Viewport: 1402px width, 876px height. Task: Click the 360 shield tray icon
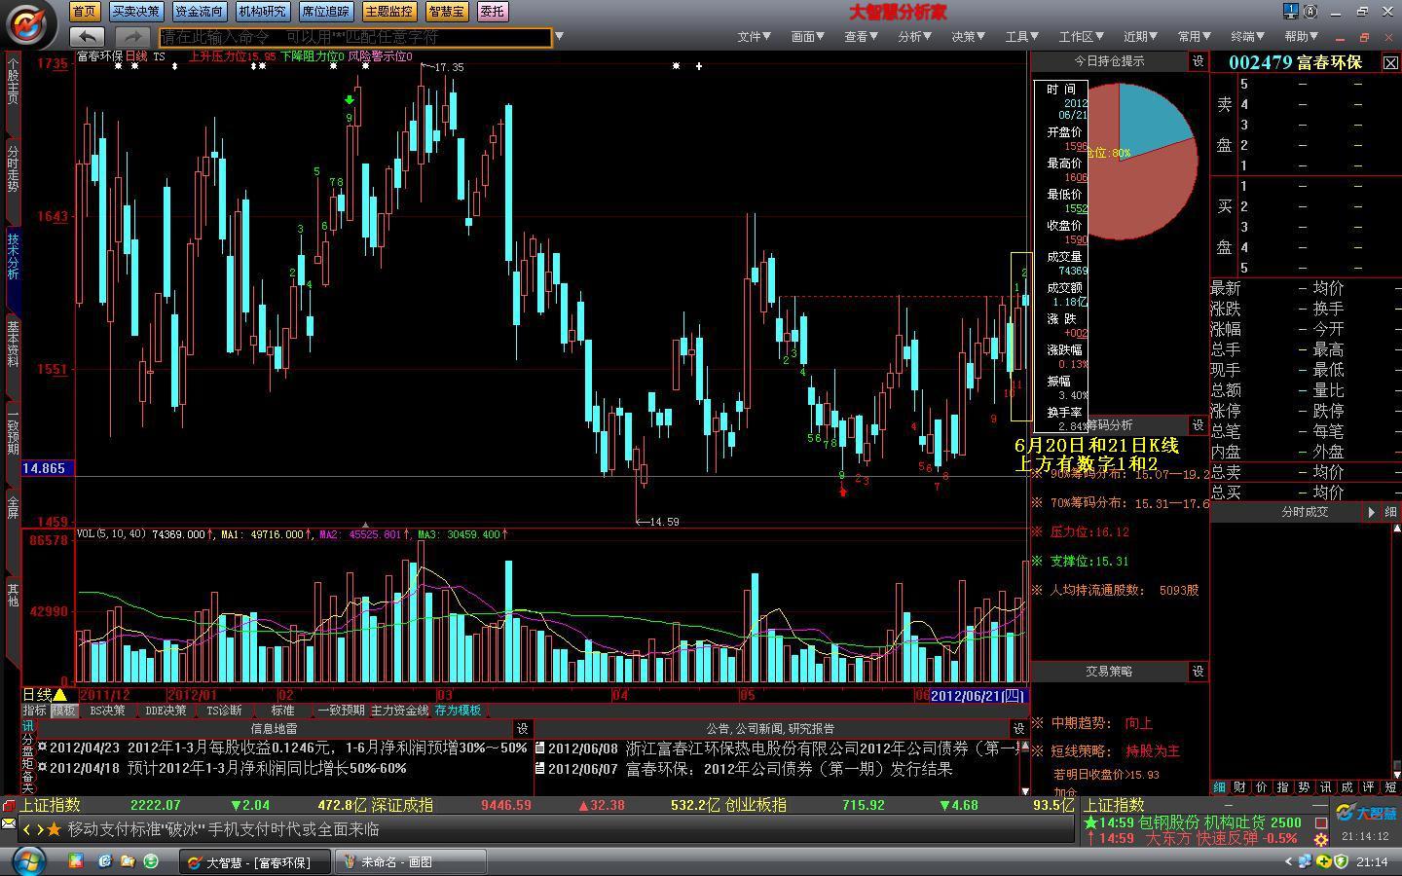click(1341, 861)
